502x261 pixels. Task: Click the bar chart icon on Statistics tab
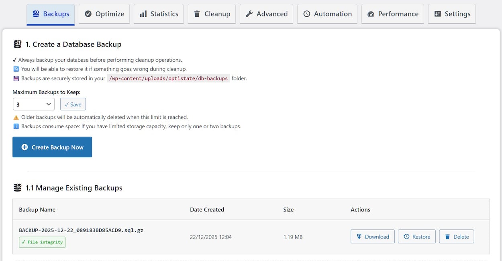pyautogui.click(x=143, y=14)
